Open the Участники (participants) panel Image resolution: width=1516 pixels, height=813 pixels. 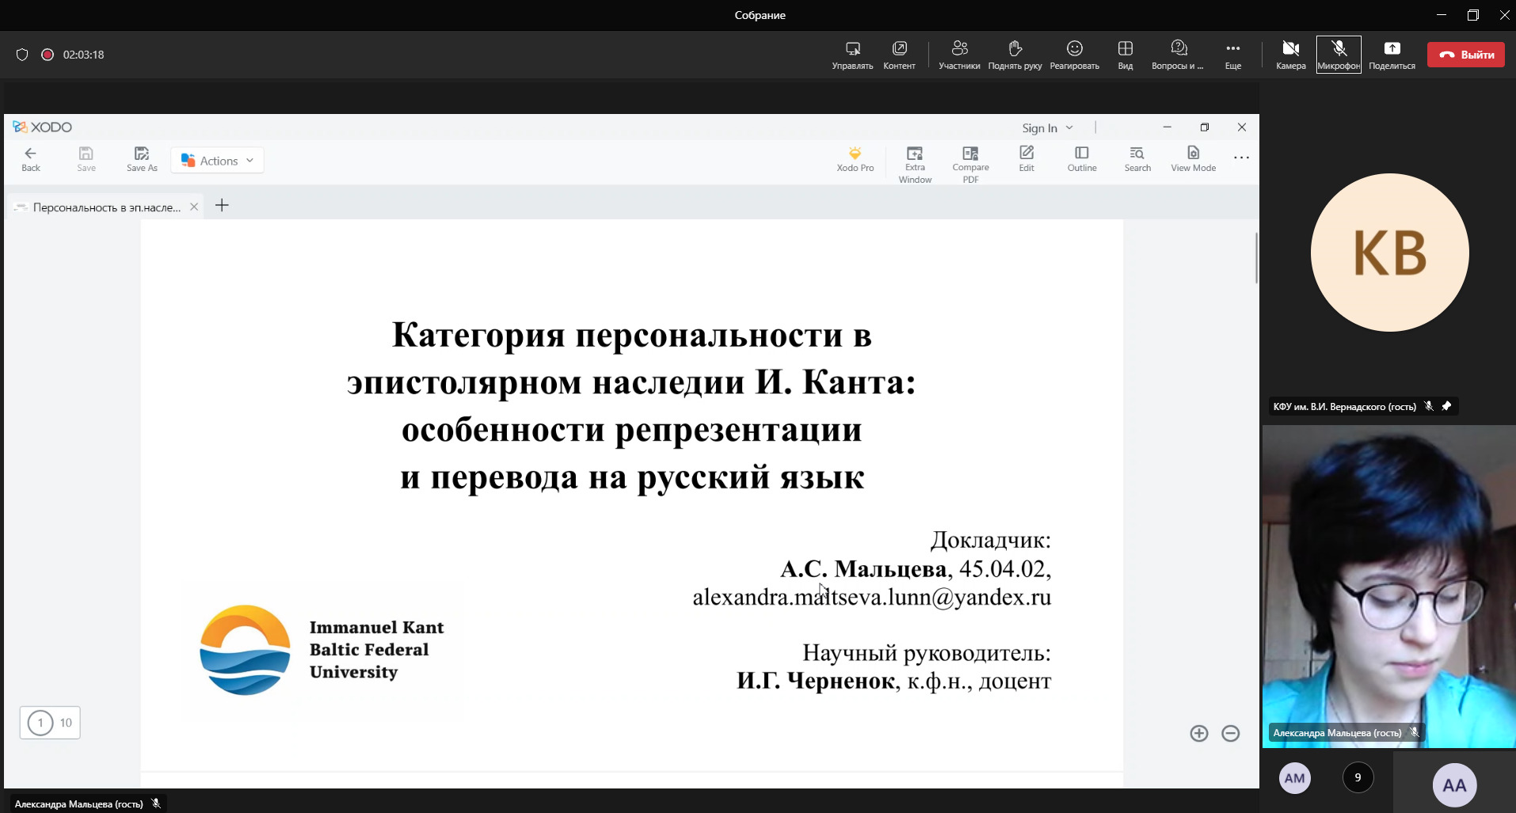pyautogui.click(x=959, y=54)
